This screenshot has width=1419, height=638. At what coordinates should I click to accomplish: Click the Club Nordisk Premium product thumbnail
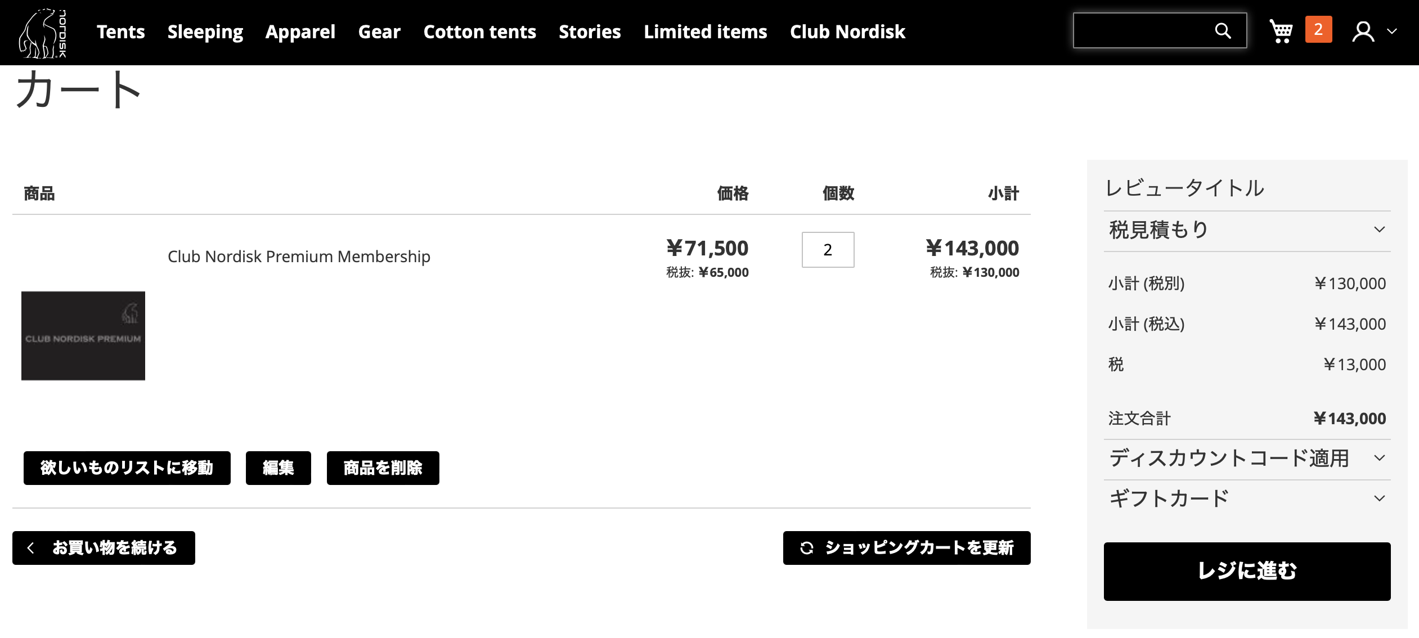click(x=83, y=335)
